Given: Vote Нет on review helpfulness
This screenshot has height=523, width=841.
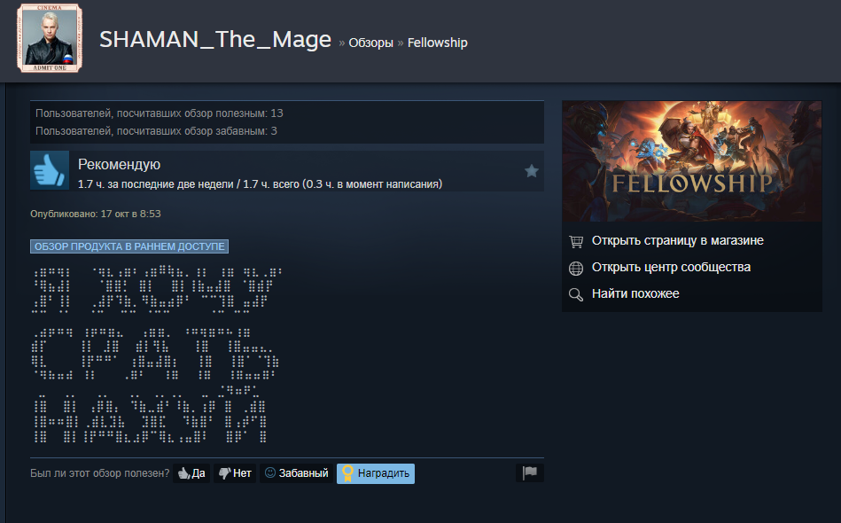Looking at the screenshot, I should [x=235, y=473].
